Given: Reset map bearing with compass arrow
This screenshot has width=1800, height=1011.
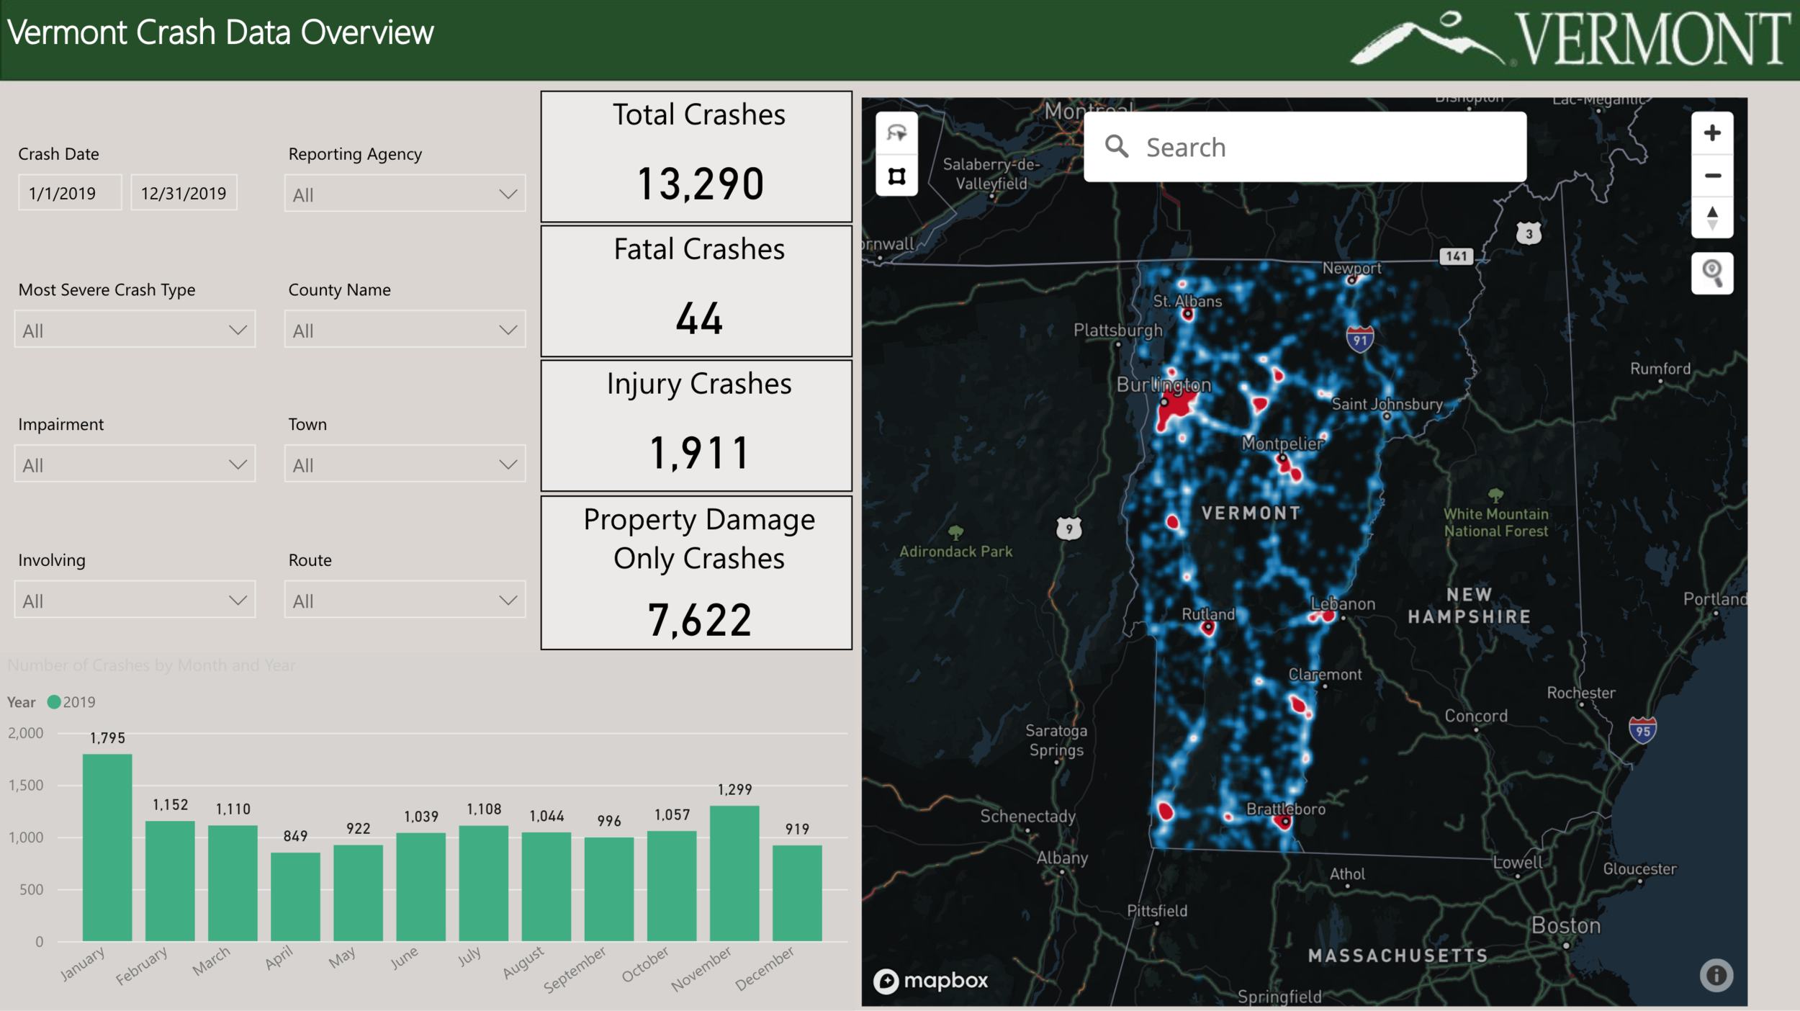Looking at the screenshot, I should pos(1712,217).
